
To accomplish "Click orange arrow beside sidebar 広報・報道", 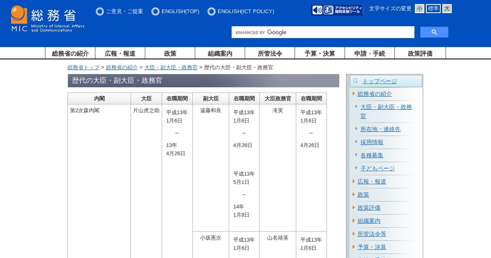I will (x=354, y=181).
